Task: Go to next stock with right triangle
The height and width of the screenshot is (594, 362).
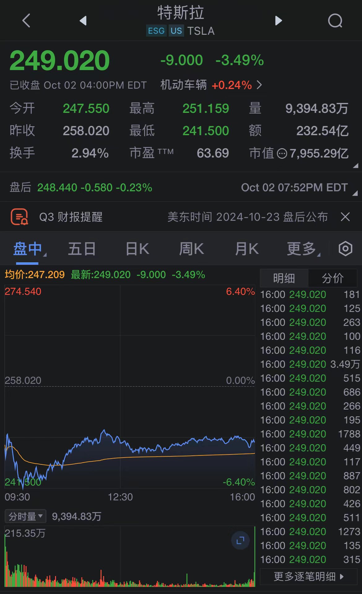Action: pyautogui.click(x=278, y=21)
